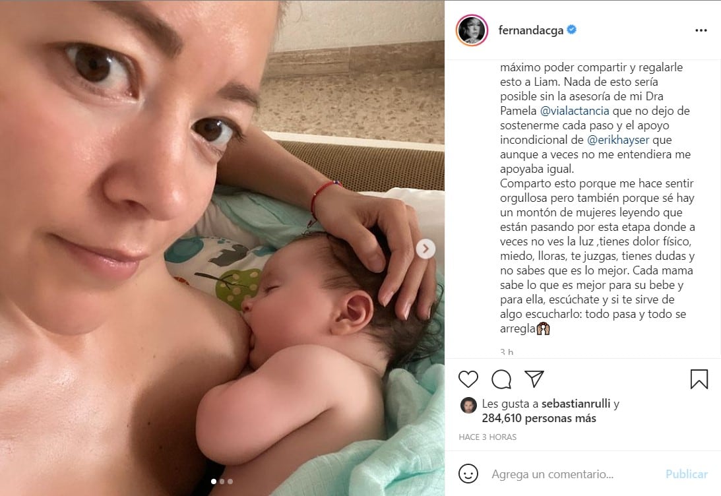This screenshot has width=721, height=496.
Task: Save post with bookmark icon
Action: click(x=699, y=379)
